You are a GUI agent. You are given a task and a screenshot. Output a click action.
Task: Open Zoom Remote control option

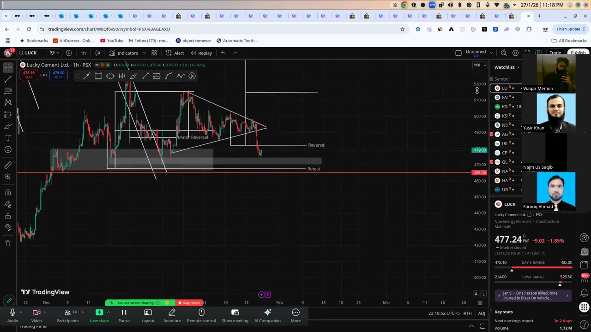(x=201, y=316)
